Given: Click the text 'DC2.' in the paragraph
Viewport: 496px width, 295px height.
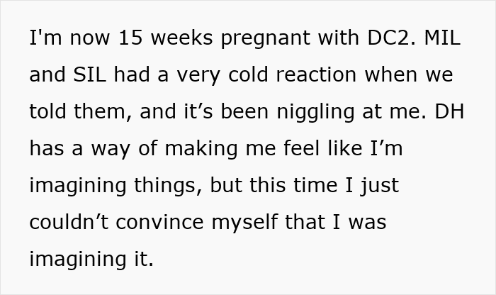Looking at the screenshot, I should pos(392,38).
